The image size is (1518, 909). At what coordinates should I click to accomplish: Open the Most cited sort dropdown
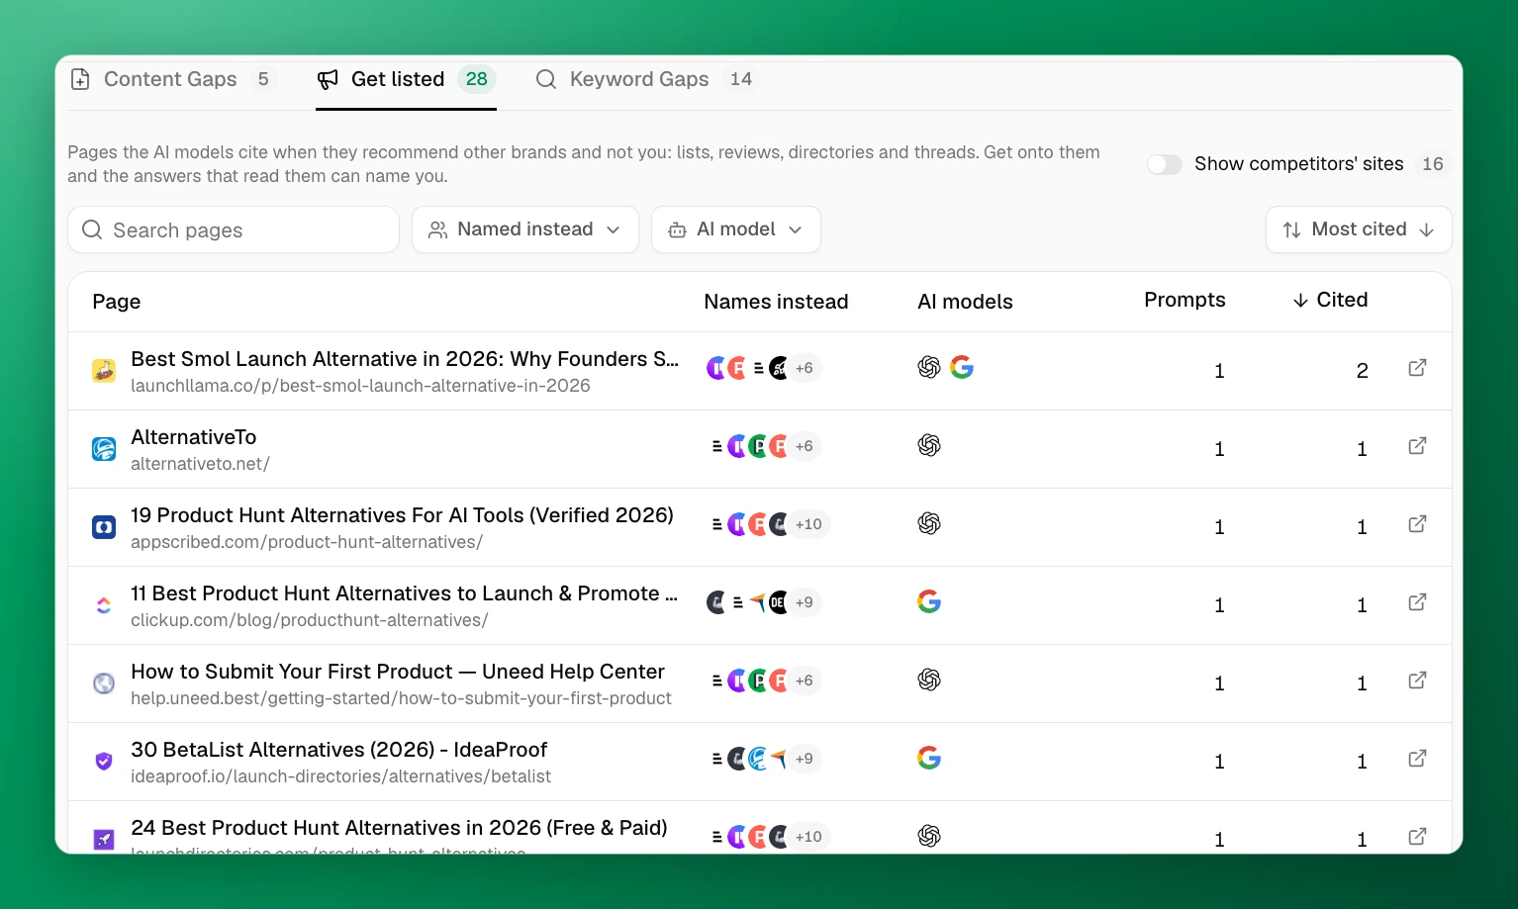1359,229
